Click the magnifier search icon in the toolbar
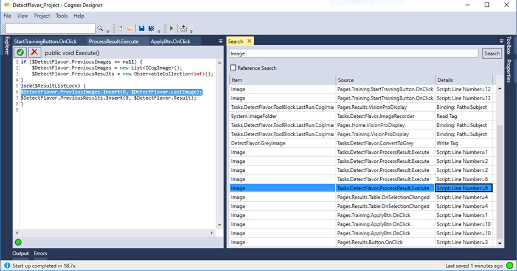This screenshot has width=517, height=271. pos(100,29)
